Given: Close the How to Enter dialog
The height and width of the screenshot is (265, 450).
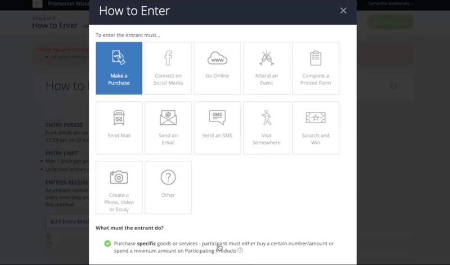Looking at the screenshot, I should (x=343, y=10).
